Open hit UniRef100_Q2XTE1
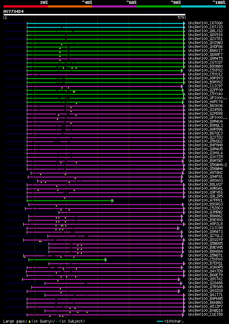Screen dimensions: 229x324 pyautogui.click(x=205, y=39)
